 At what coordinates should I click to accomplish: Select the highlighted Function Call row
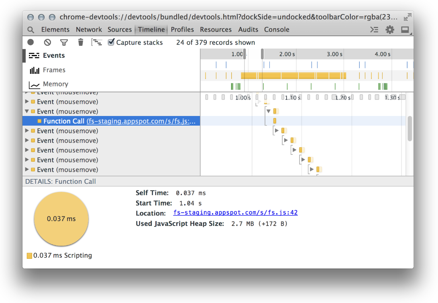point(111,121)
